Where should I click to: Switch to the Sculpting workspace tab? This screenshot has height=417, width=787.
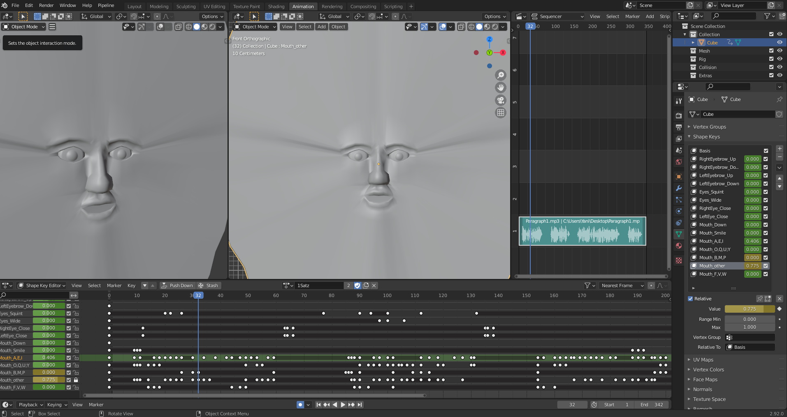tap(186, 7)
